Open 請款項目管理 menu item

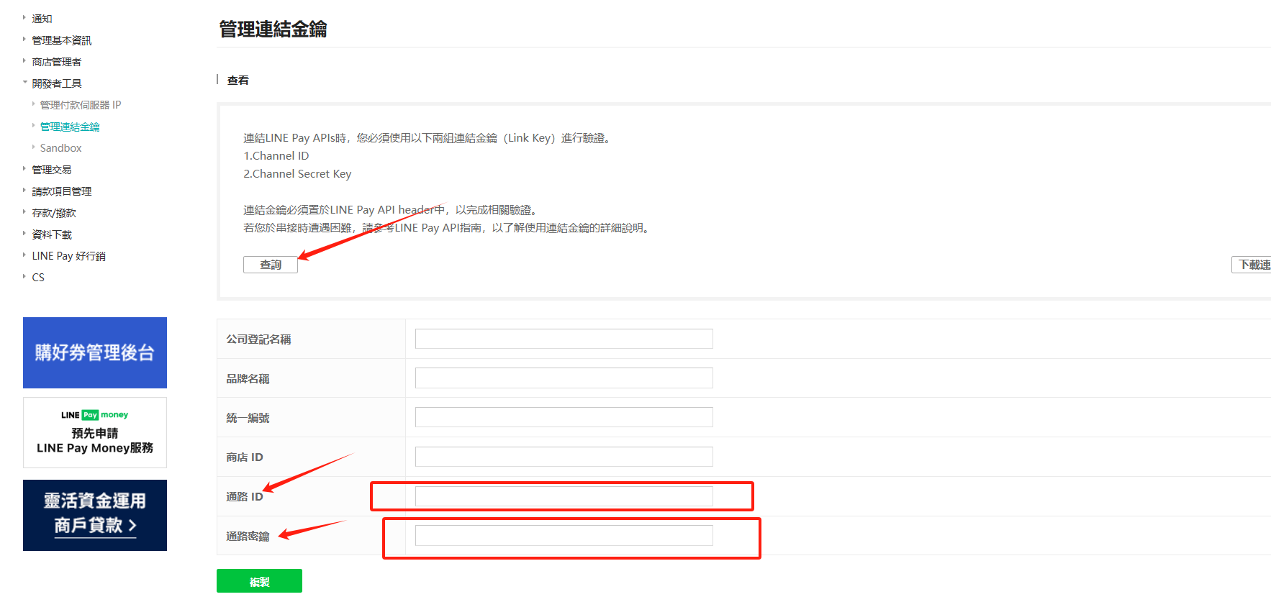(x=62, y=191)
